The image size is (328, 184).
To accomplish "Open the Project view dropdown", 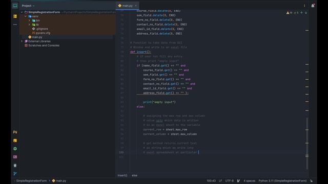I will pos(28,6).
